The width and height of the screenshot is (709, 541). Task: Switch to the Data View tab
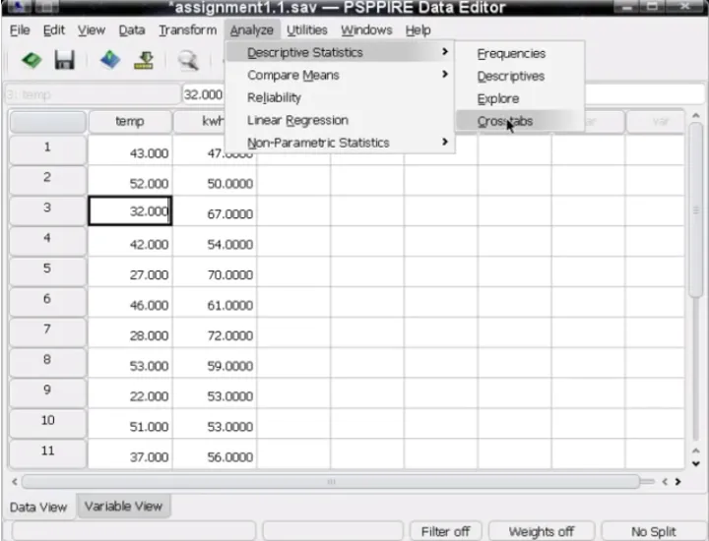pos(38,508)
